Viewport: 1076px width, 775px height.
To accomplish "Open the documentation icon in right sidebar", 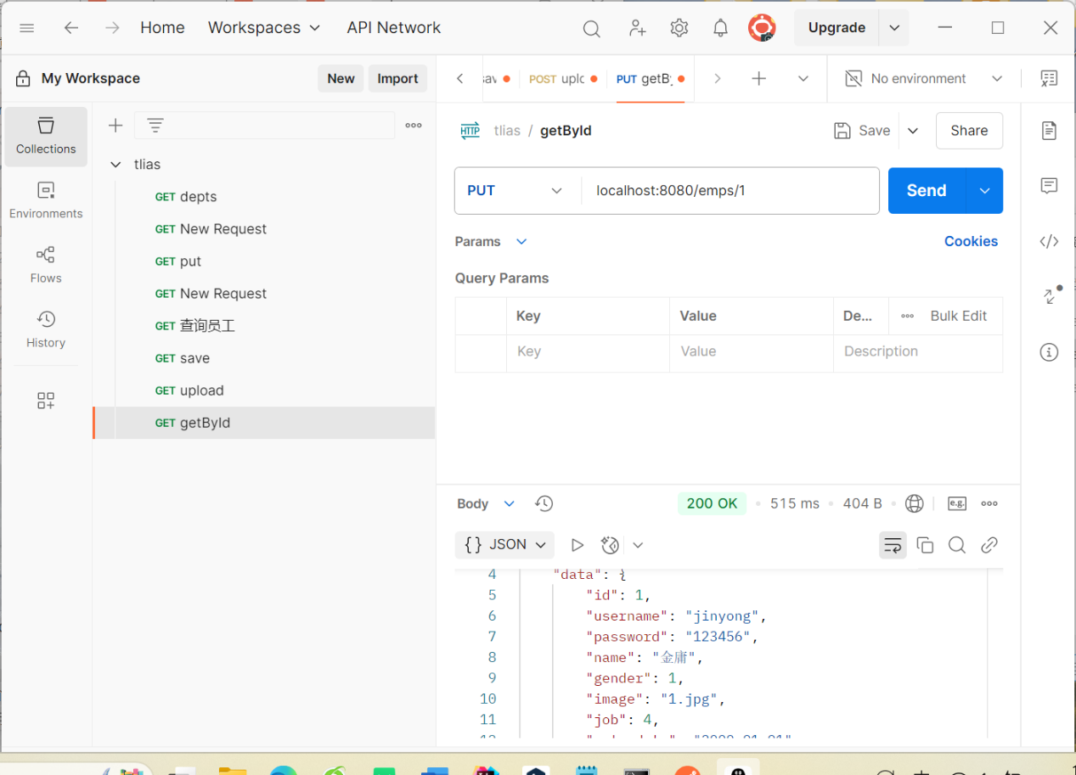I will click(1050, 130).
